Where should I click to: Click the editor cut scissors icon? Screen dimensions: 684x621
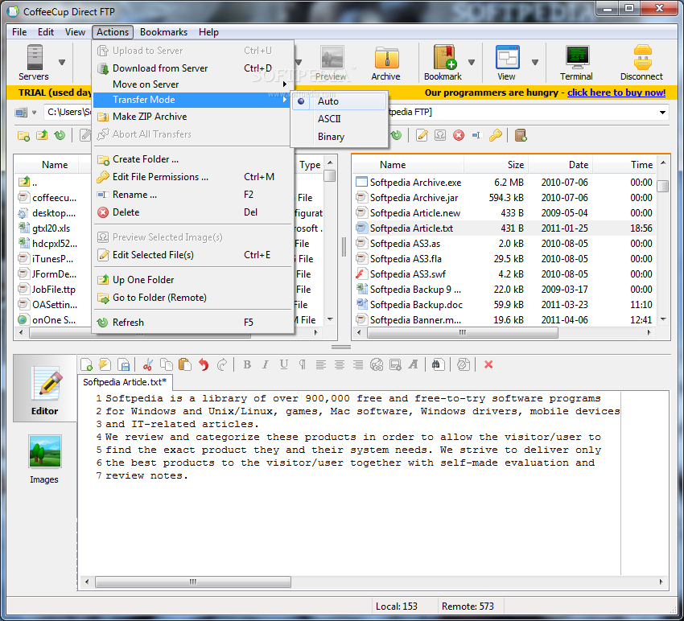tap(148, 364)
